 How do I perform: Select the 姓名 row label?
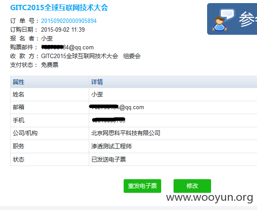pyautogui.click(x=19, y=95)
